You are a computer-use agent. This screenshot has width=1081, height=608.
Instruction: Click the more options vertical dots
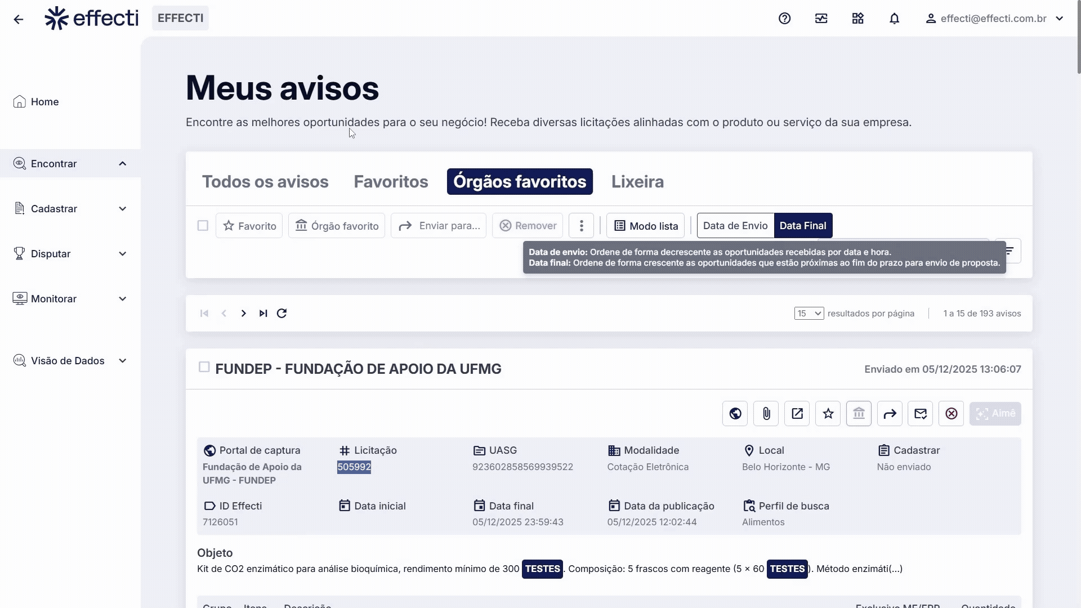pyautogui.click(x=581, y=226)
